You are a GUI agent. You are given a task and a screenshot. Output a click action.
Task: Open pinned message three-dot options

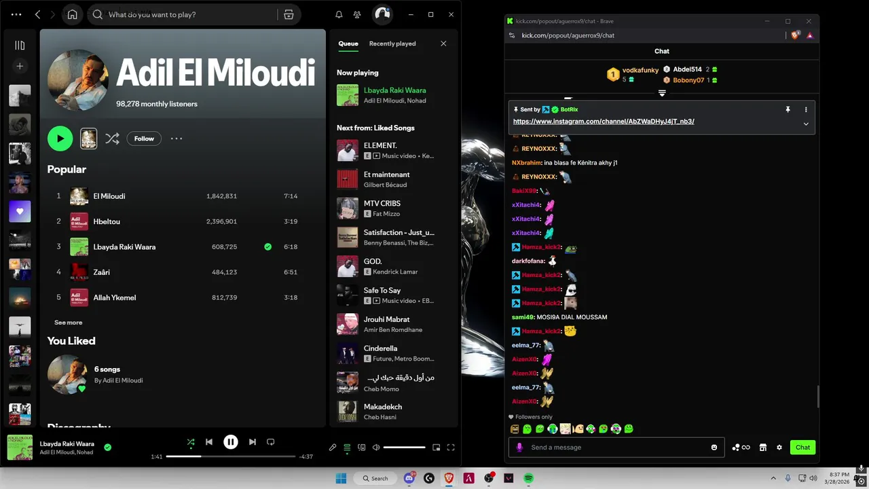pos(806,109)
